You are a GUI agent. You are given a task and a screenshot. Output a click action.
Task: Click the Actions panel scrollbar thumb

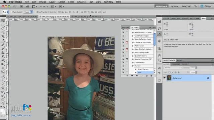154,39
